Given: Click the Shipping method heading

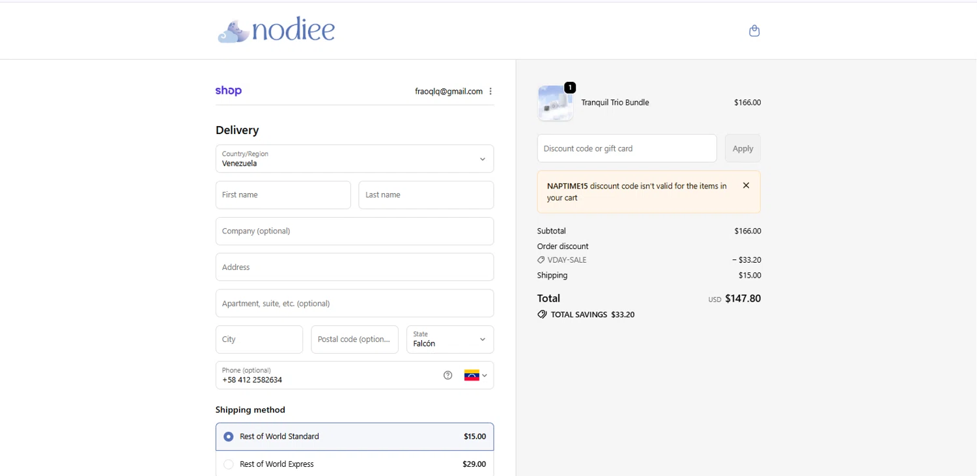Looking at the screenshot, I should (x=250, y=410).
